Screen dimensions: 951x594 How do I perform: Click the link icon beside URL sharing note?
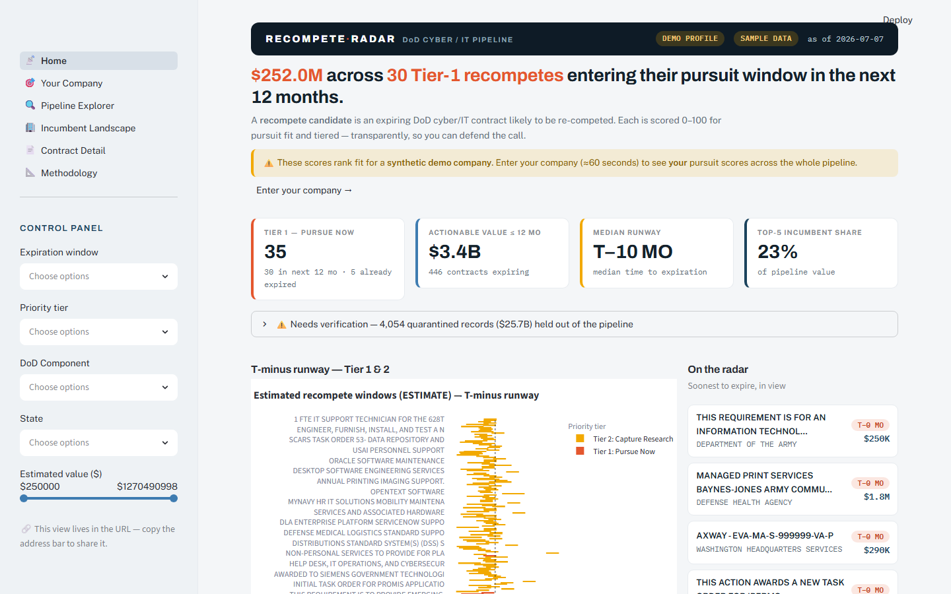click(26, 529)
